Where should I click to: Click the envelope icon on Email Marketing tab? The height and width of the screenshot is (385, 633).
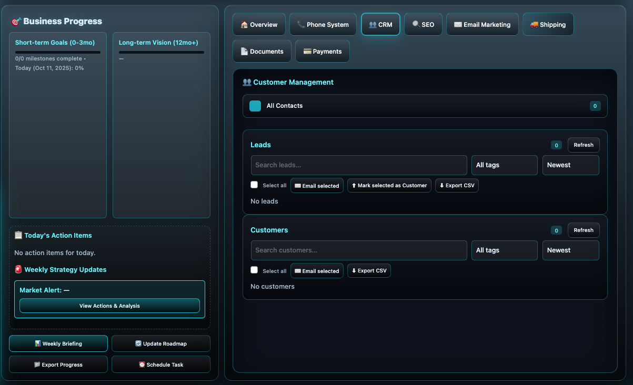click(x=458, y=25)
